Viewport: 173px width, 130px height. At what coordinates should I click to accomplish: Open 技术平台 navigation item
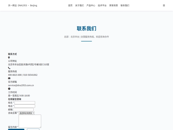(102, 5)
